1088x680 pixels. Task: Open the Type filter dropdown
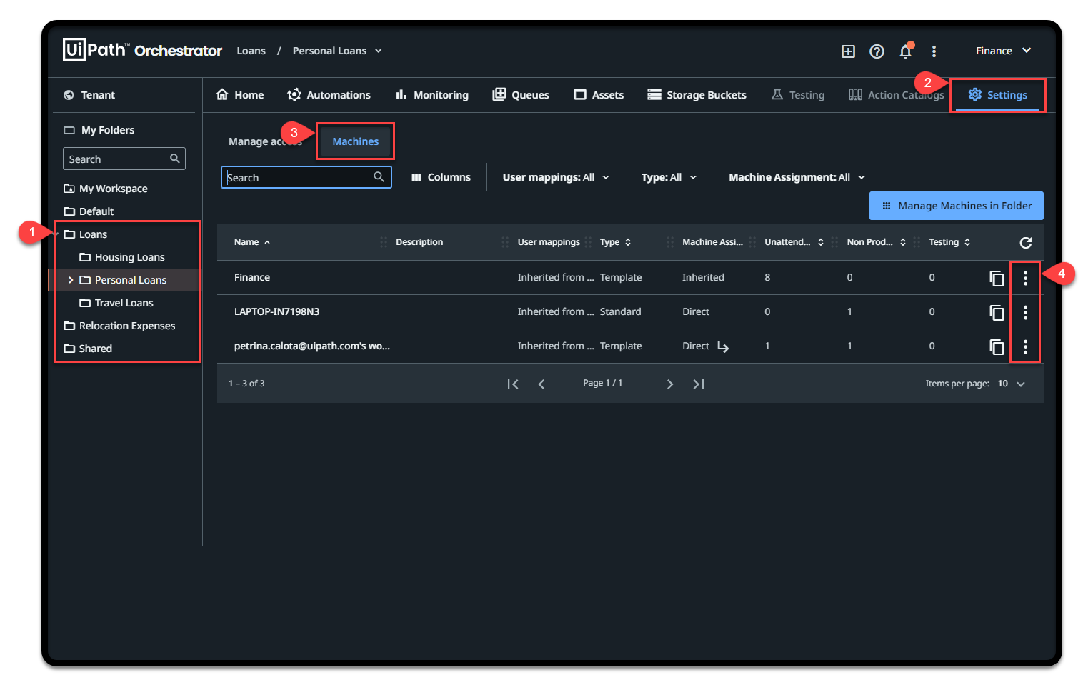pyautogui.click(x=669, y=177)
